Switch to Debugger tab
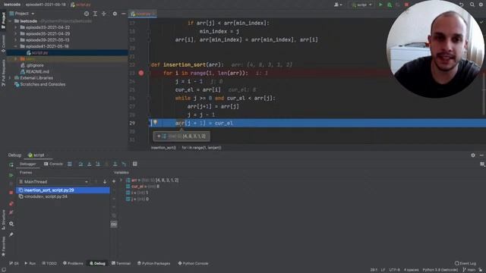Image resolution: width=486 pixels, height=273 pixels. [x=28, y=164]
